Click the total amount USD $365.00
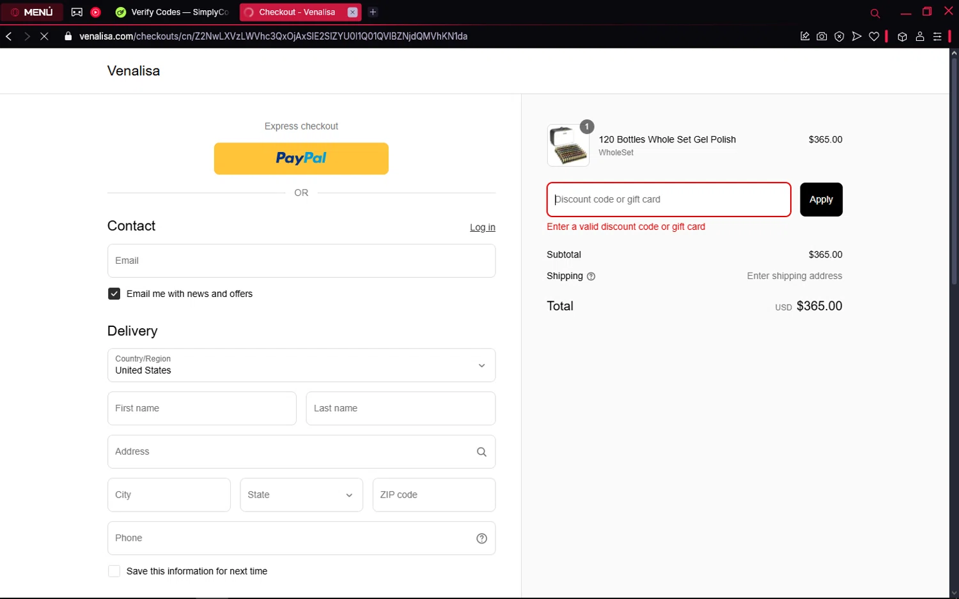 pos(809,306)
